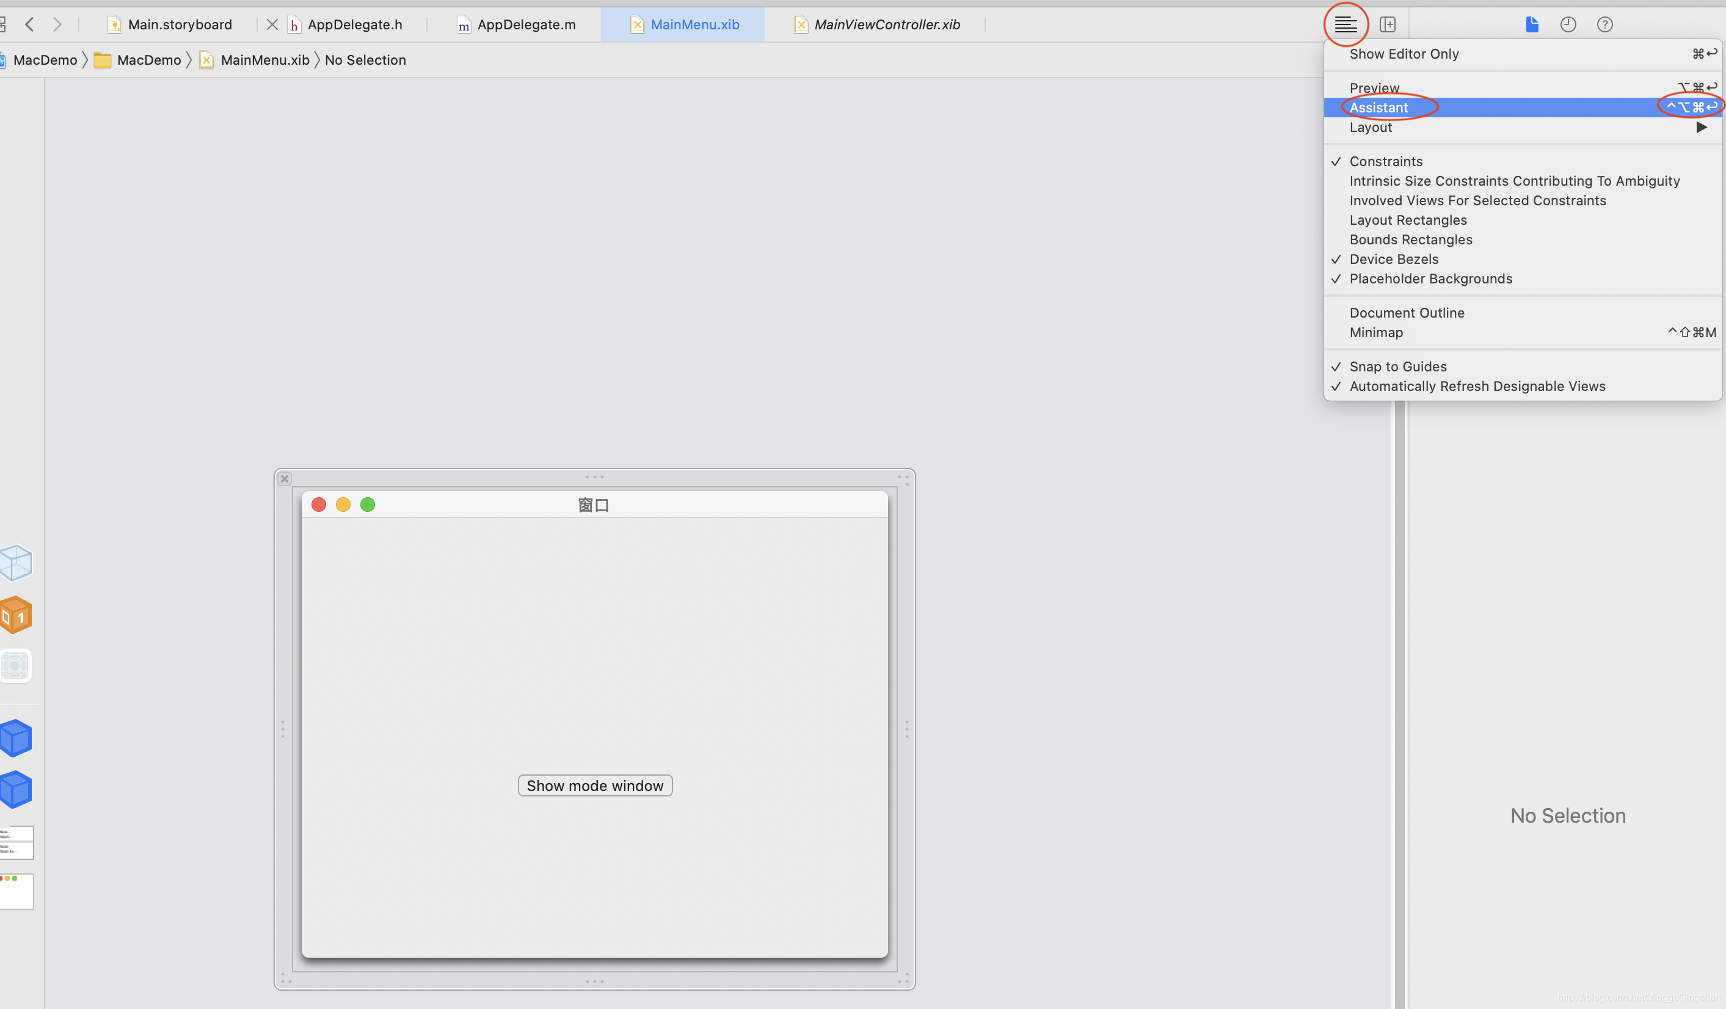
Task: Expand the Layout submenu arrow
Action: point(1701,128)
